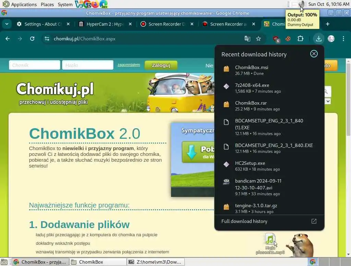Reload the chomikuj.pl page

pos(32,39)
